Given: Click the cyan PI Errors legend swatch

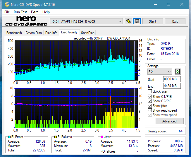Looking at the screenshot, I should tap(9, 137).
